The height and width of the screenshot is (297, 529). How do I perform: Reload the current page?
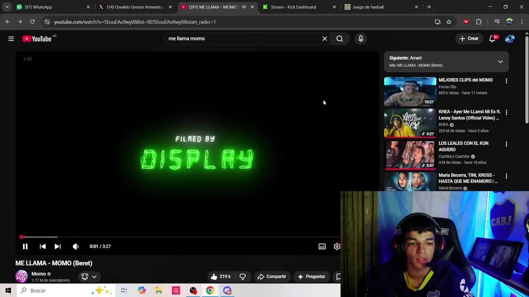pyautogui.click(x=32, y=22)
